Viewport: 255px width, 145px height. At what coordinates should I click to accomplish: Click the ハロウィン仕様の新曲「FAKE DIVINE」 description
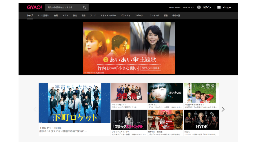(x=200, y=135)
